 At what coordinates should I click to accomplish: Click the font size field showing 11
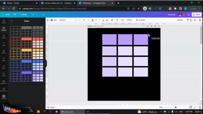click(84, 20)
